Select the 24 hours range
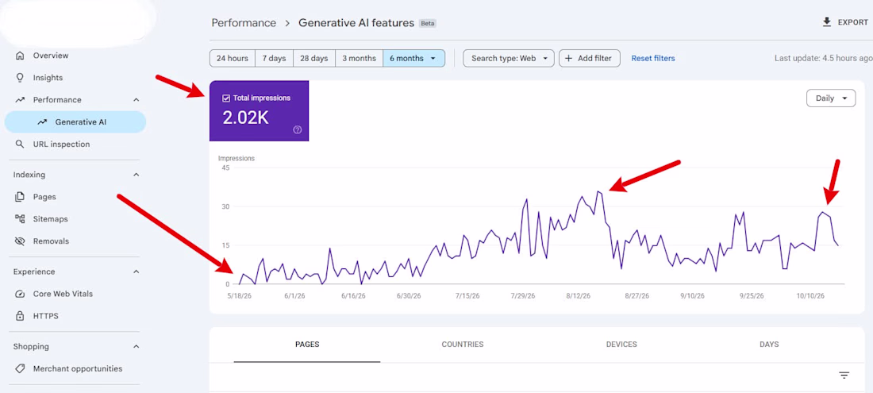This screenshot has height=393, width=873. [233, 59]
